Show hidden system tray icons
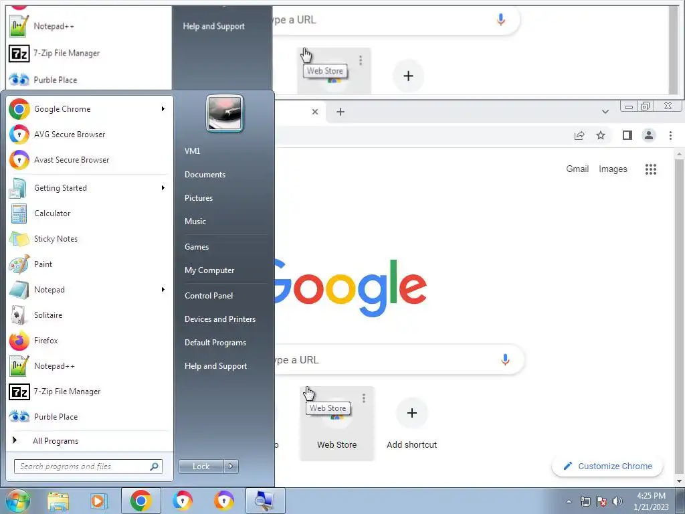Image resolution: width=685 pixels, height=514 pixels. pos(569,501)
